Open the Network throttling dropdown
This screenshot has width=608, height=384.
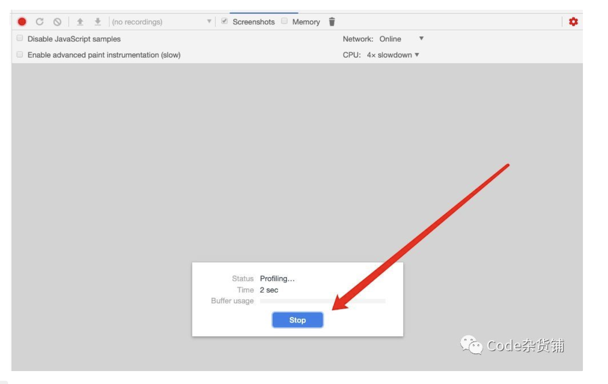click(421, 39)
